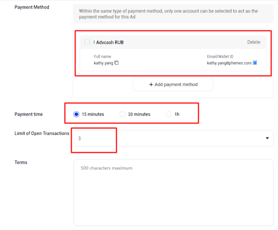278x230 pixels.
Task: Focus the Terms text area
Action: click(x=173, y=192)
